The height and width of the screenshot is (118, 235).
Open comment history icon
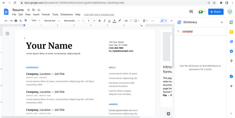tap(191, 12)
